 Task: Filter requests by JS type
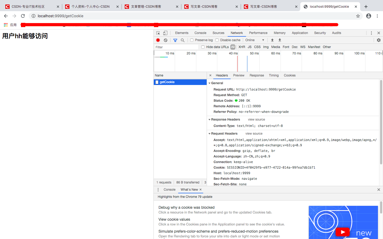[249, 47]
